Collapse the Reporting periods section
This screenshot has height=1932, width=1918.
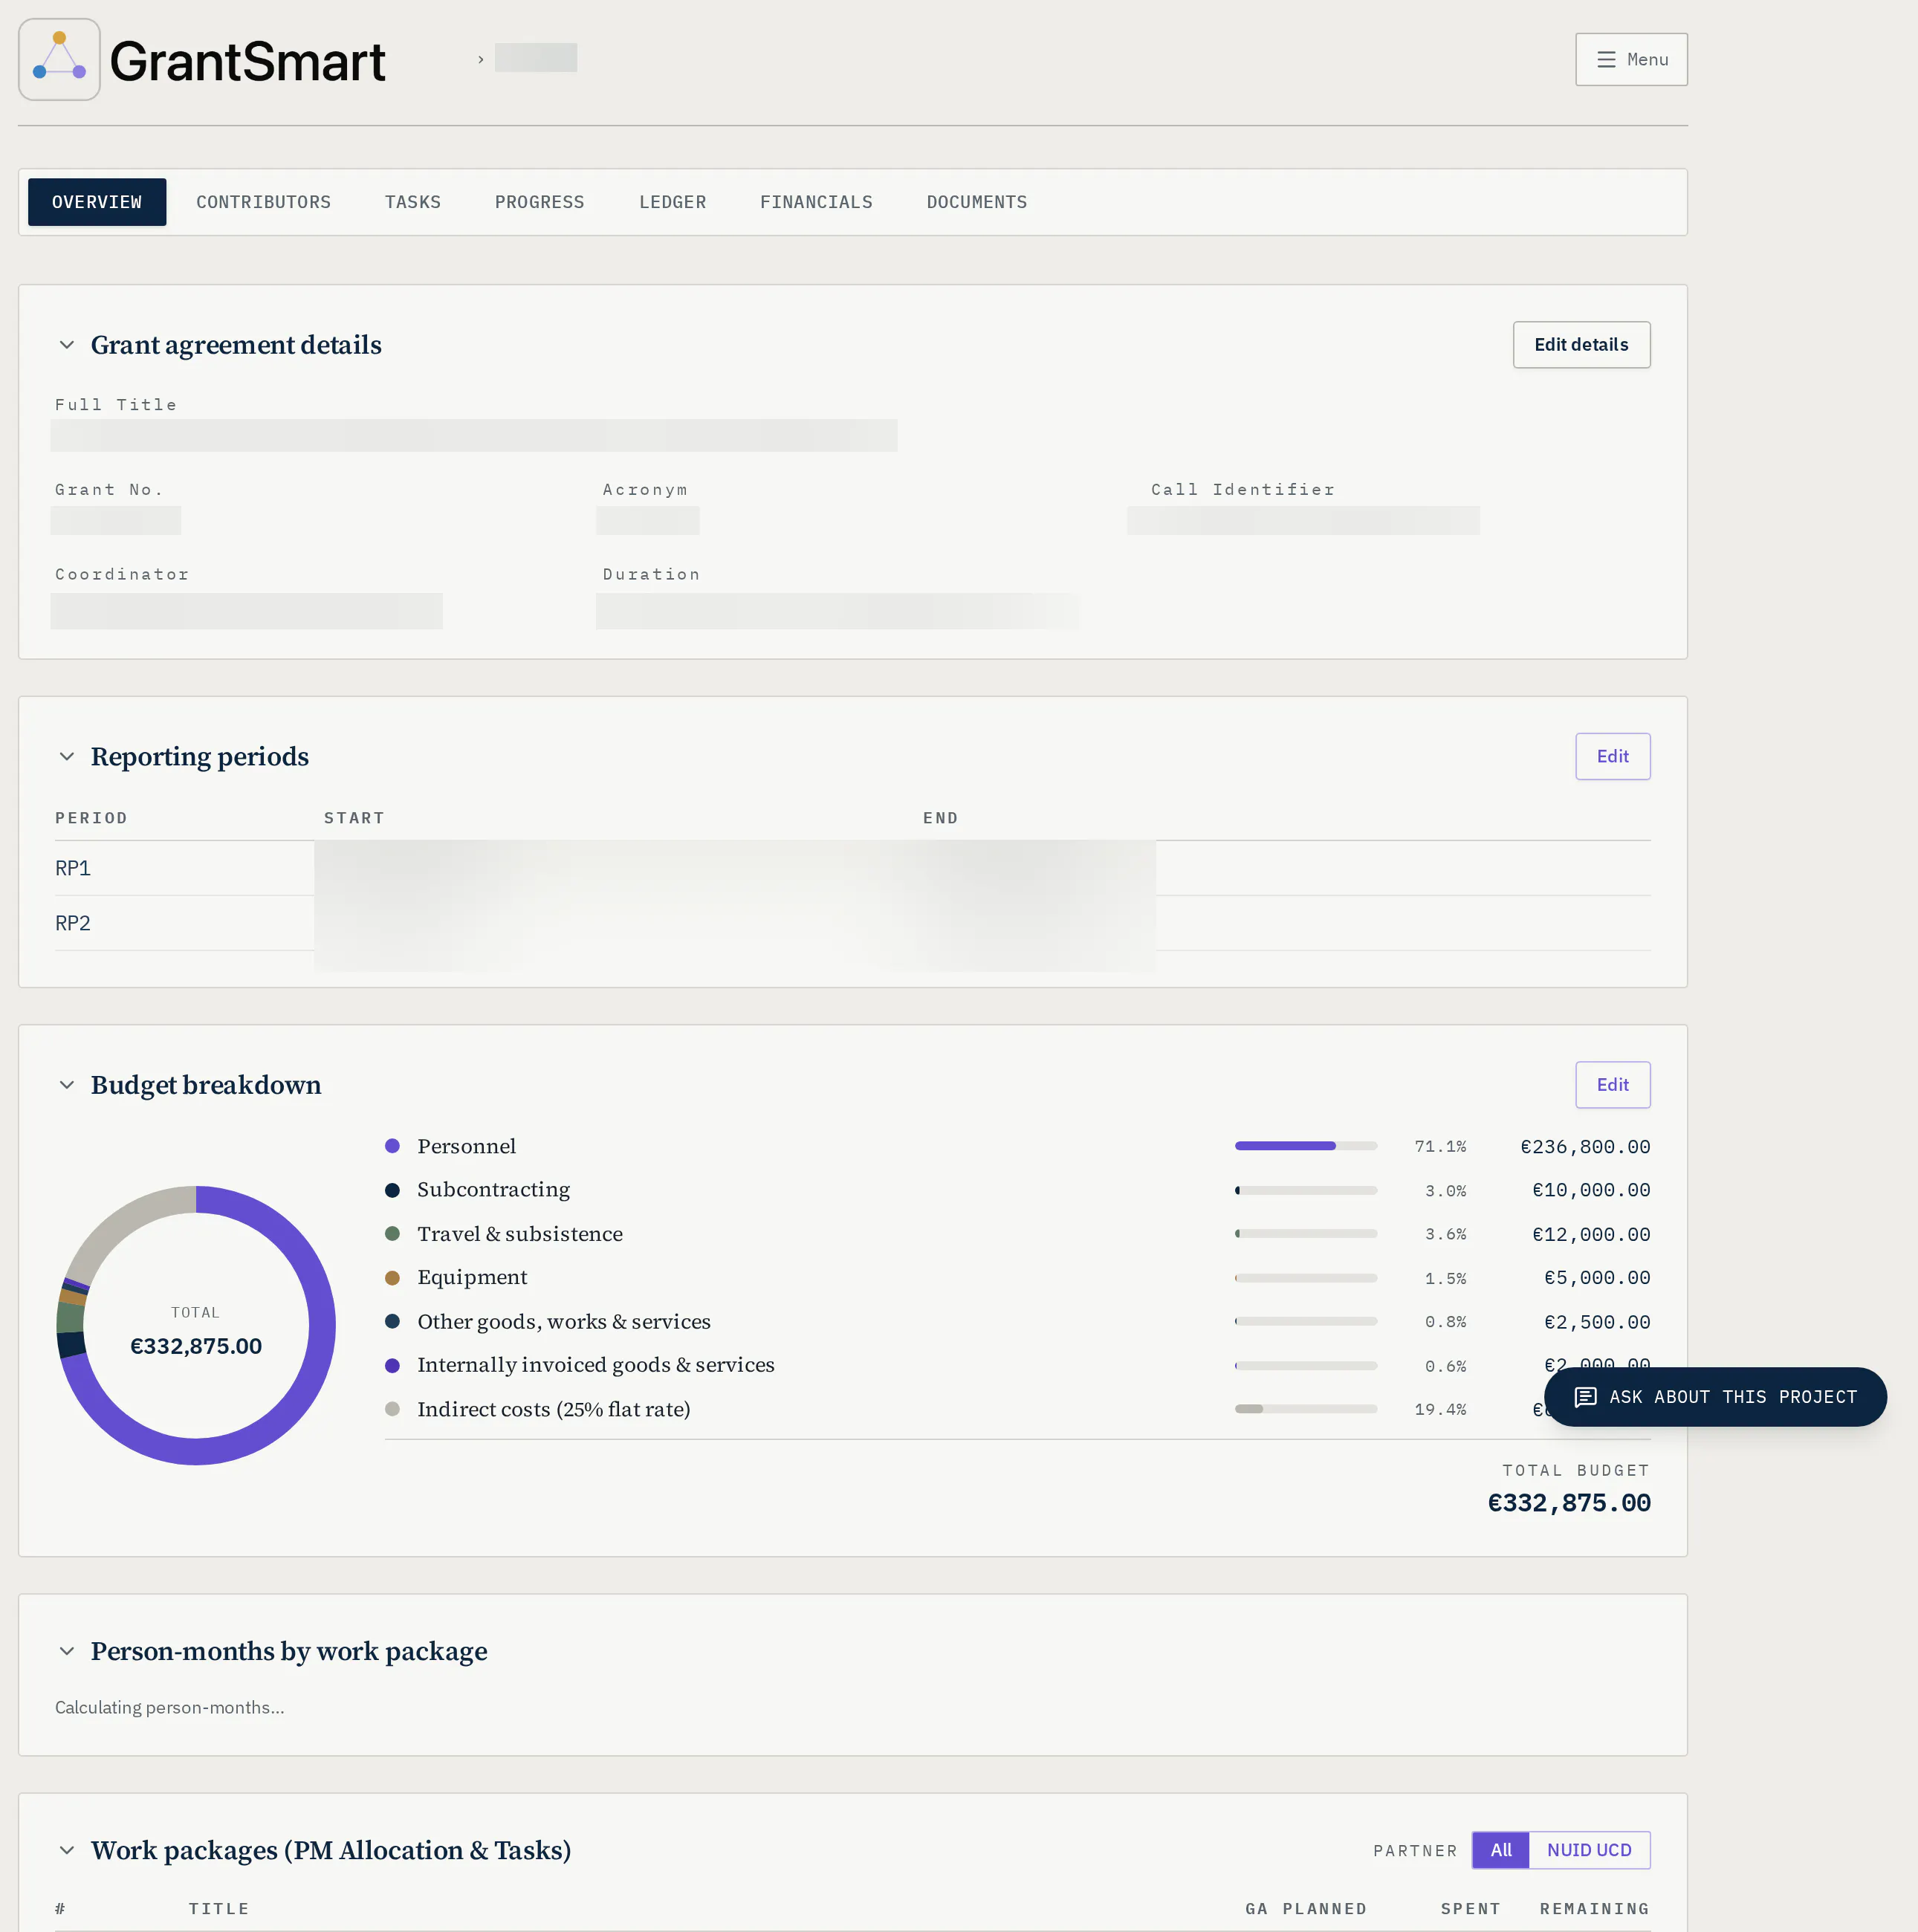pyautogui.click(x=67, y=757)
